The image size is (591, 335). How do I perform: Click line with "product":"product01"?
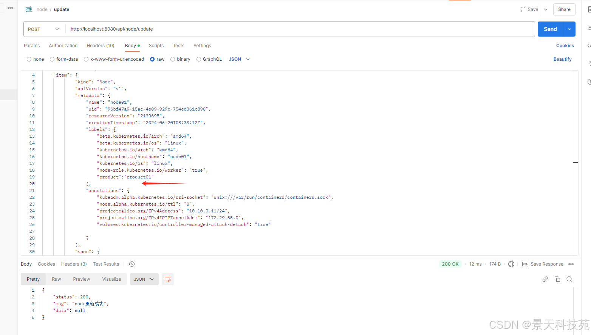point(125,177)
